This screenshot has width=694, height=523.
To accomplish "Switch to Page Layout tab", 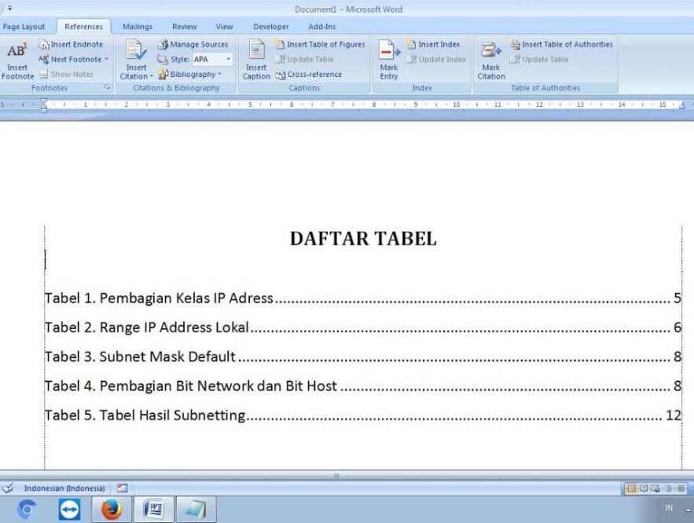I will click(x=24, y=27).
